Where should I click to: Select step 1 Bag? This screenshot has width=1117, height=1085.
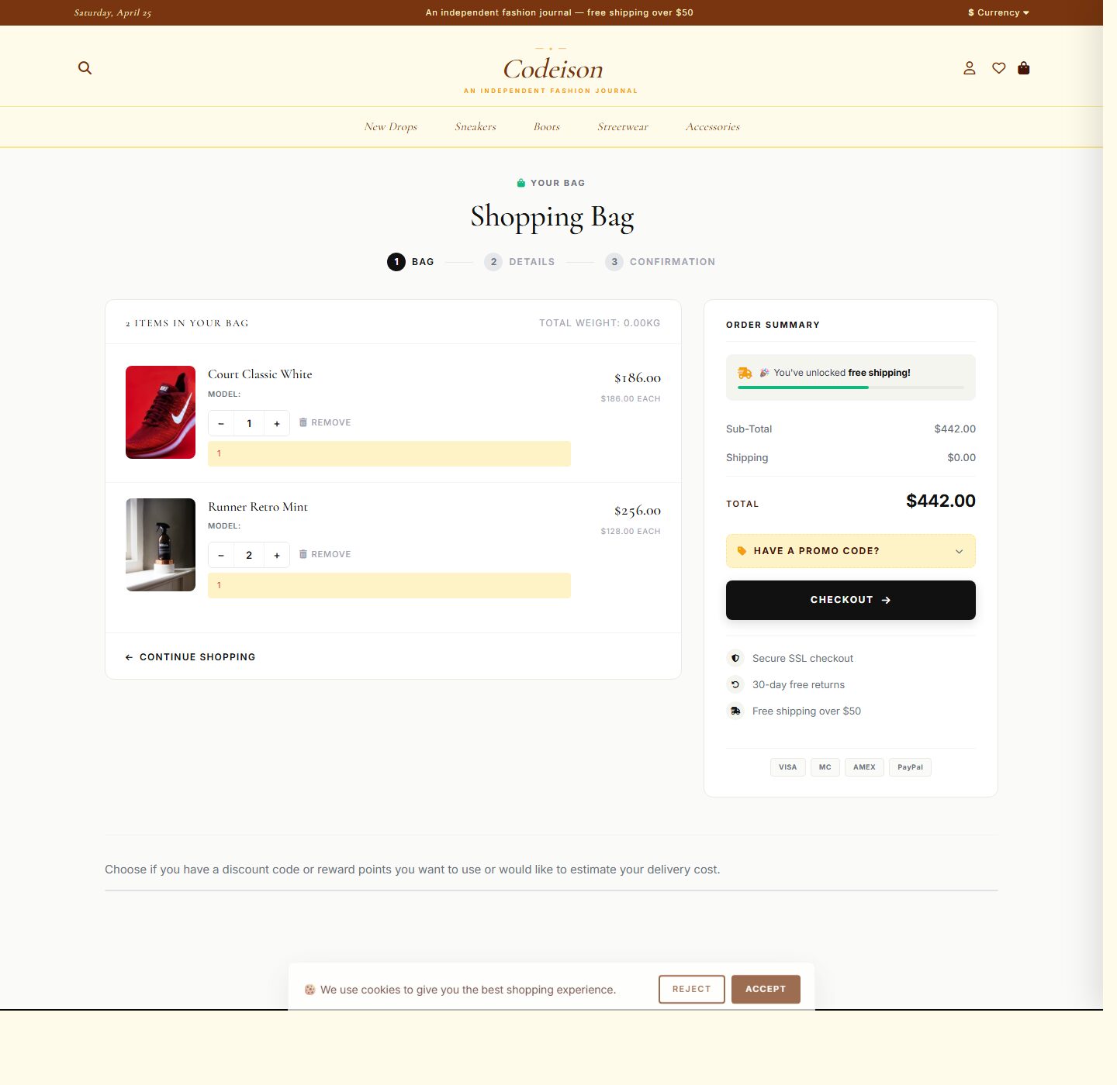click(x=411, y=262)
